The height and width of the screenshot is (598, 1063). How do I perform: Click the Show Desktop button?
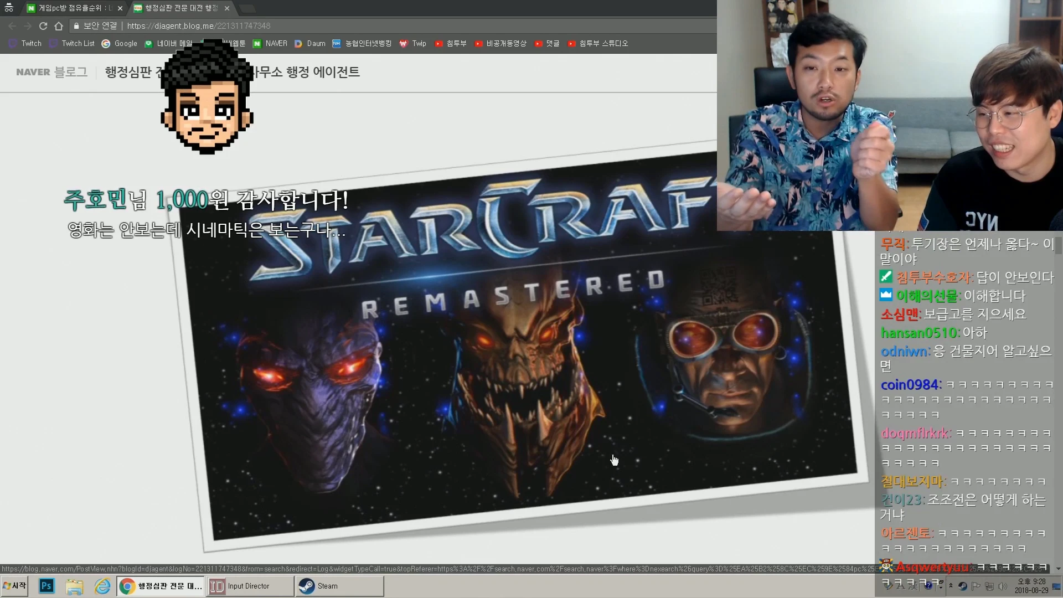(1057, 586)
